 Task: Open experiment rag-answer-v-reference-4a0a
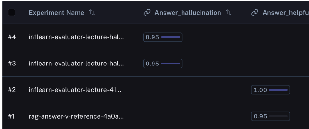tap(76, 116)
